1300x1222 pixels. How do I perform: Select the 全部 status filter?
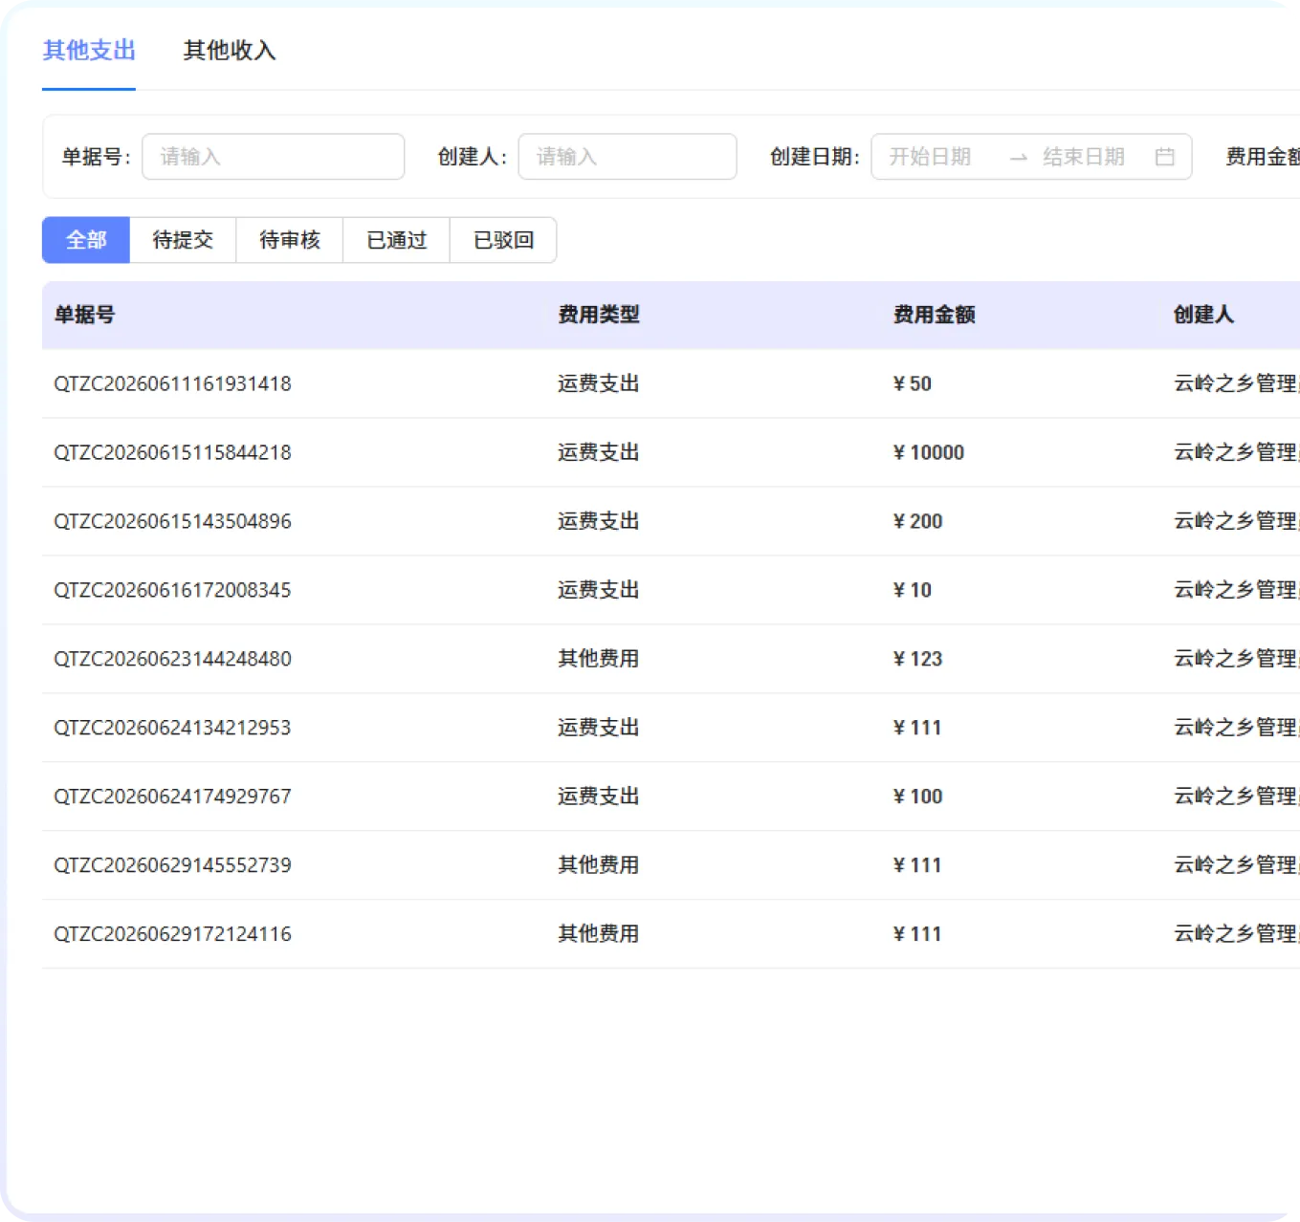[86, 240]
